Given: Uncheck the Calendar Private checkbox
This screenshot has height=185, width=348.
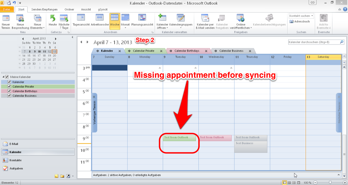Looking at the screenshot, I should pyautogui.click(x=10, y=87).
